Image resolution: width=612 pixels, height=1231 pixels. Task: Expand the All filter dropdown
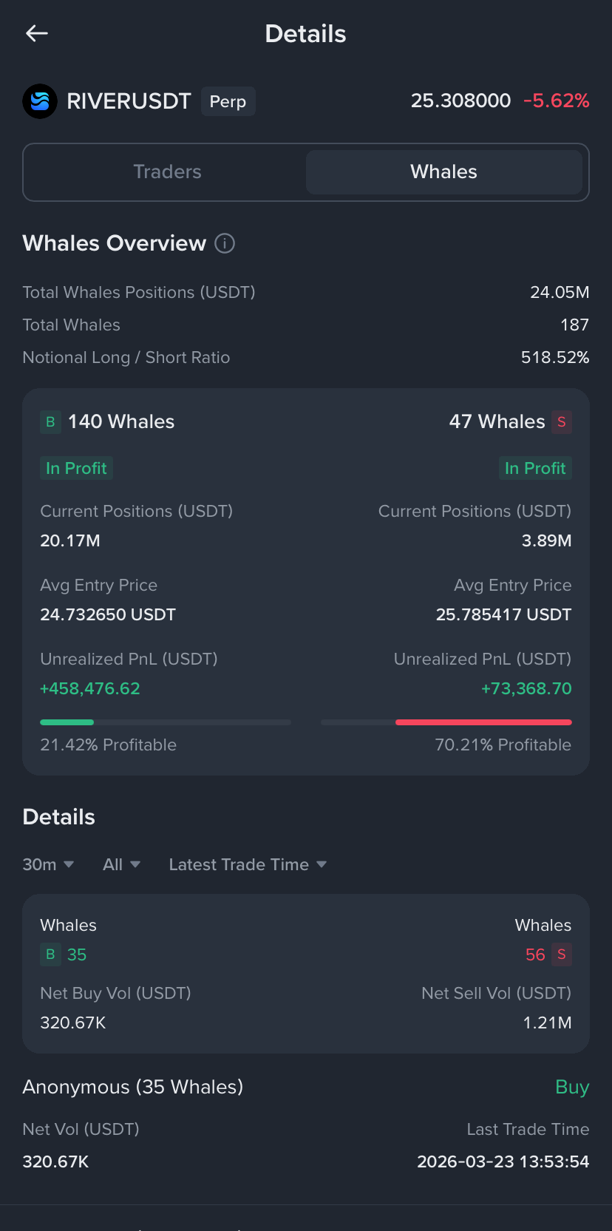tap(122, 864)
